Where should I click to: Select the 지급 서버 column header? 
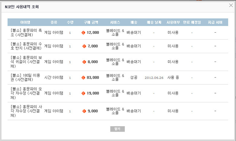tap(215, 22)
